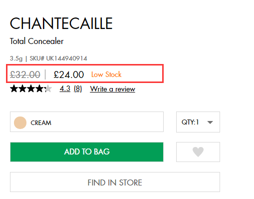Click the CHANTECAILLE brand heading

[61, 23]
